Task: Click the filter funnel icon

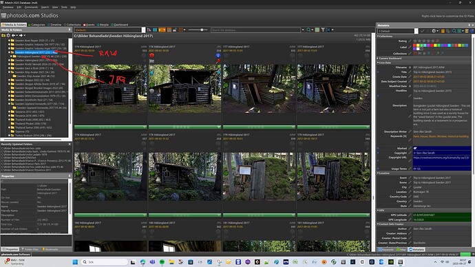Action: [x=324, y=30]
